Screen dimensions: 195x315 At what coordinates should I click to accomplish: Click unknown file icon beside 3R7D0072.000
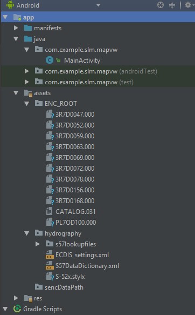point(50,169)
